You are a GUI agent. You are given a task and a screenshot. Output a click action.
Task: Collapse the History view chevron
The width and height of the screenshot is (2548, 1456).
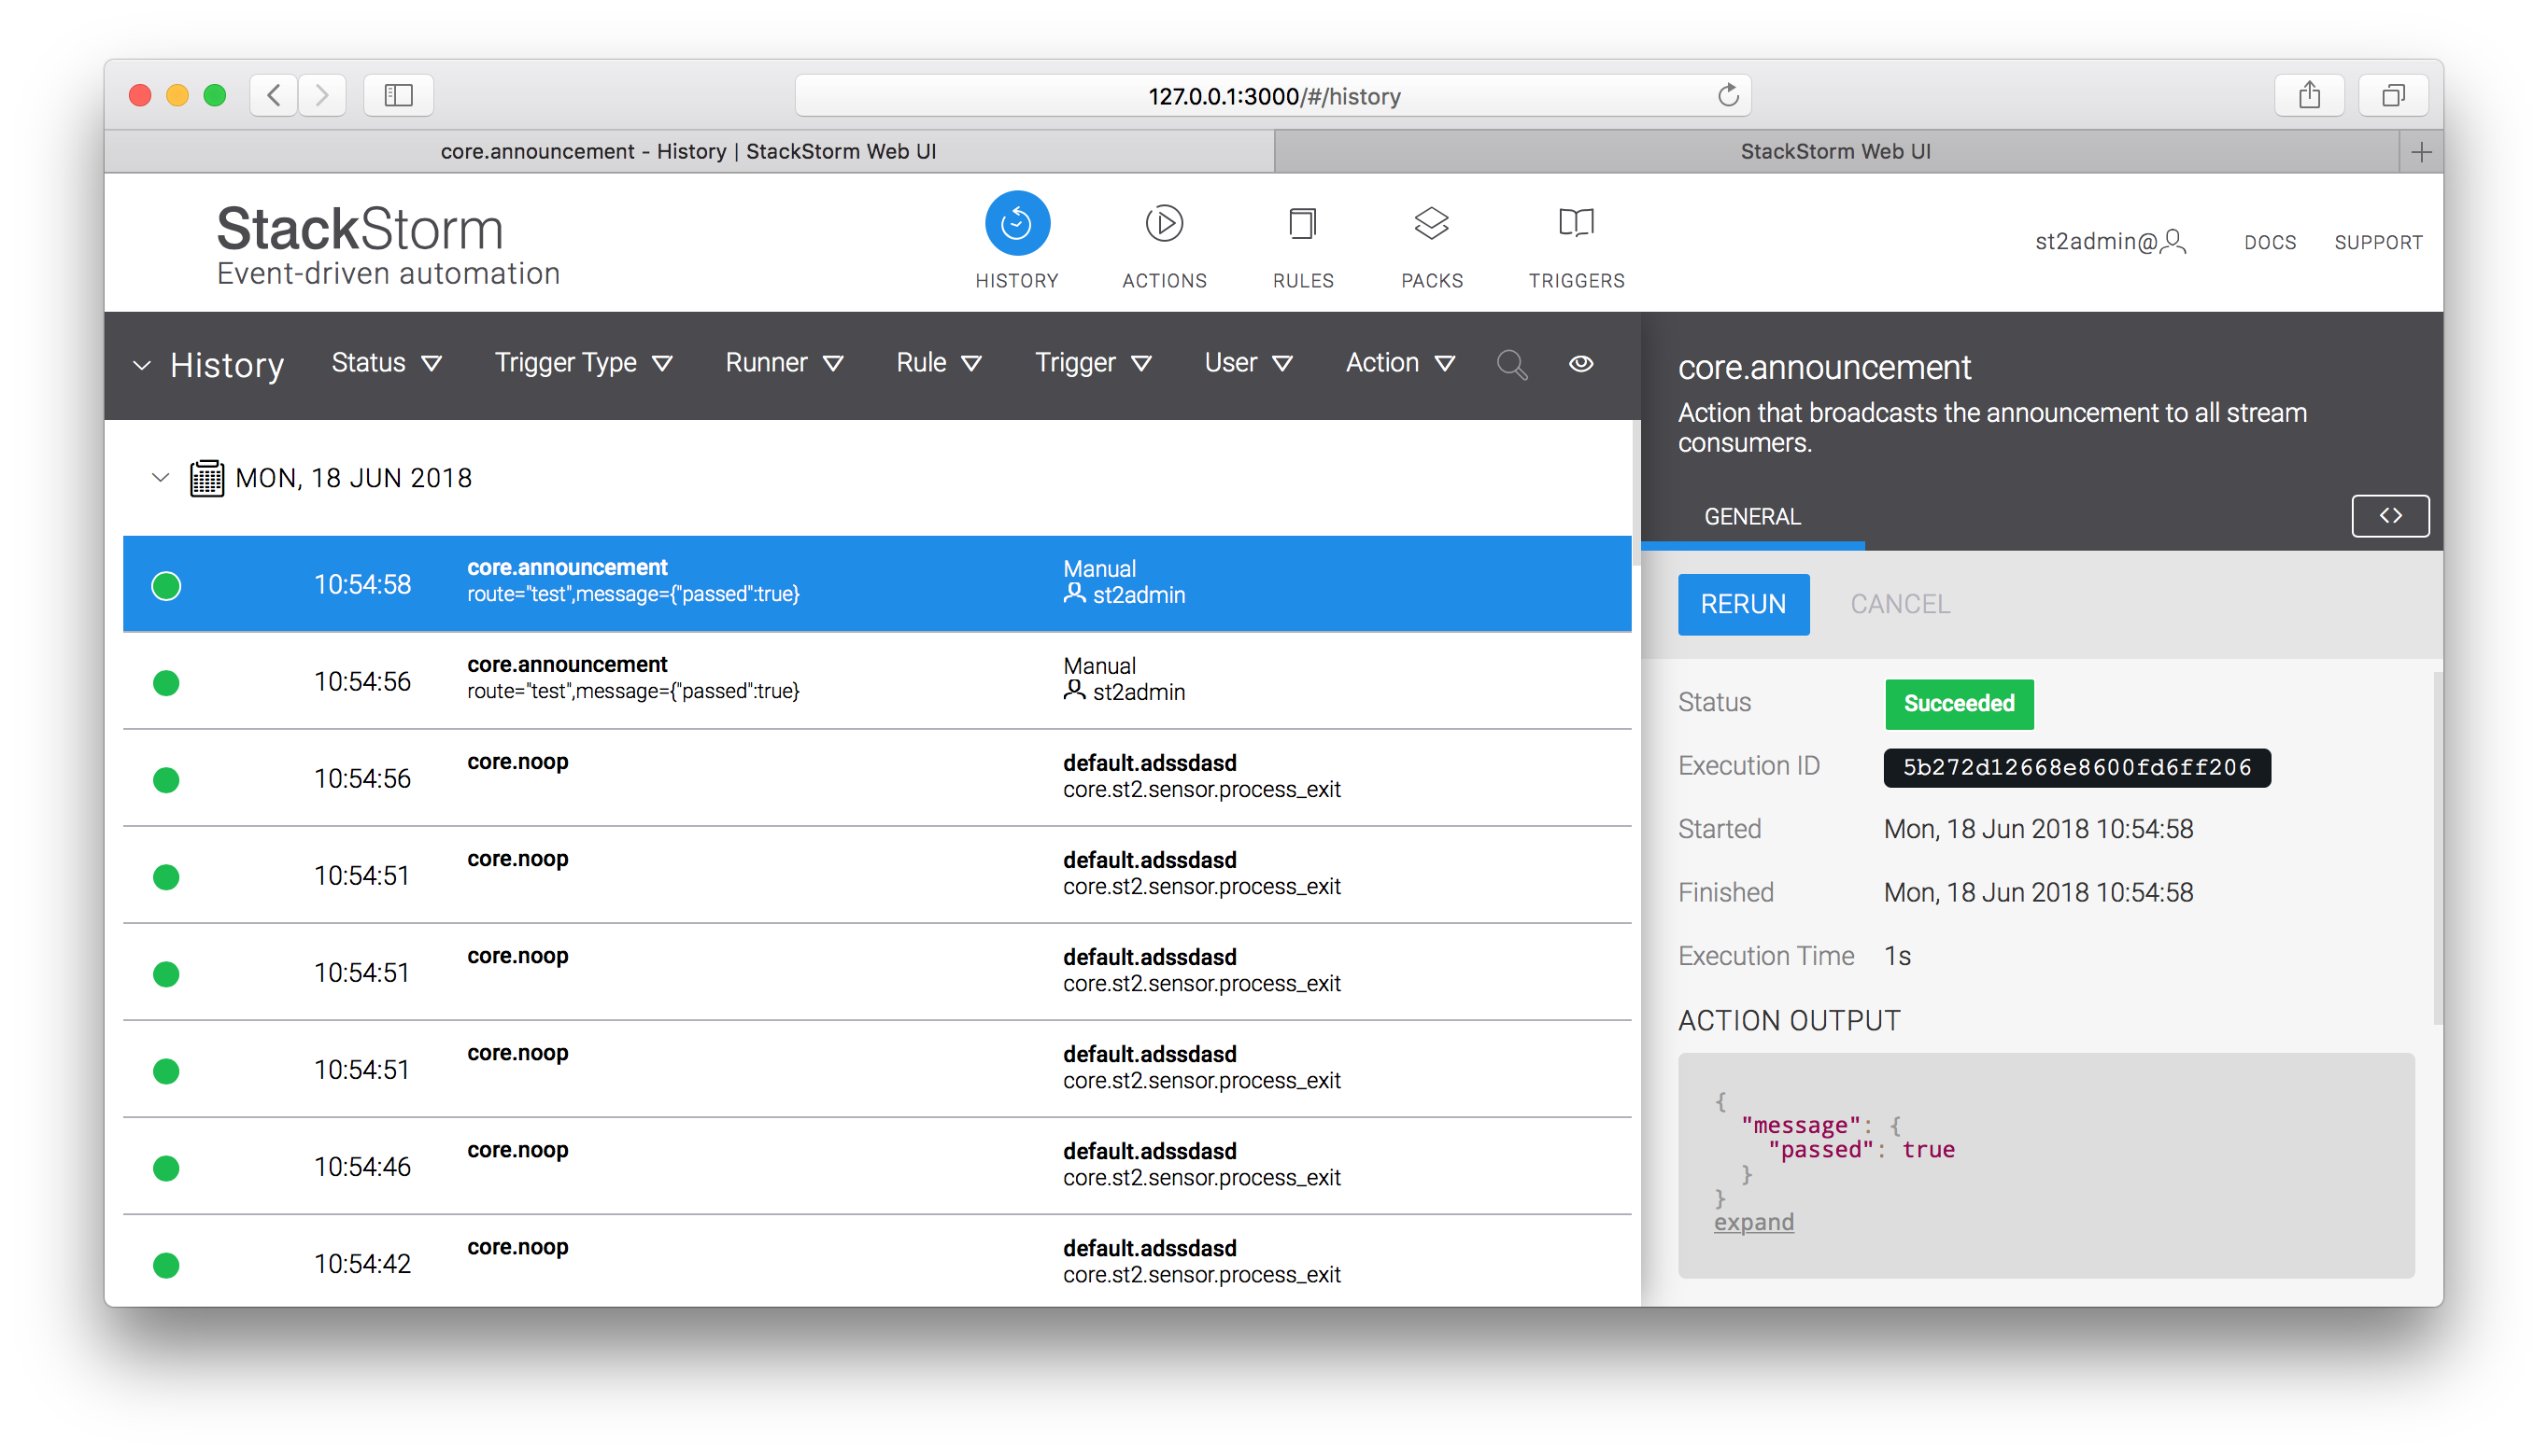[142, 366]
